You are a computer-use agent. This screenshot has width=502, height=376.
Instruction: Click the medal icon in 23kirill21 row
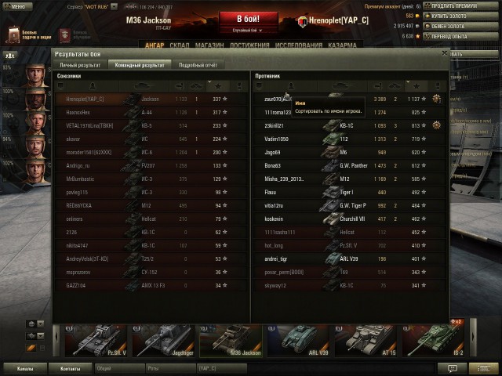[x=436, y=125]
